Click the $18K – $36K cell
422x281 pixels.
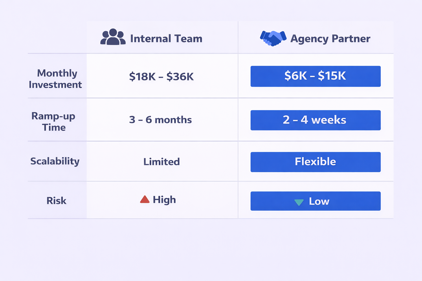tap(162, 77)
